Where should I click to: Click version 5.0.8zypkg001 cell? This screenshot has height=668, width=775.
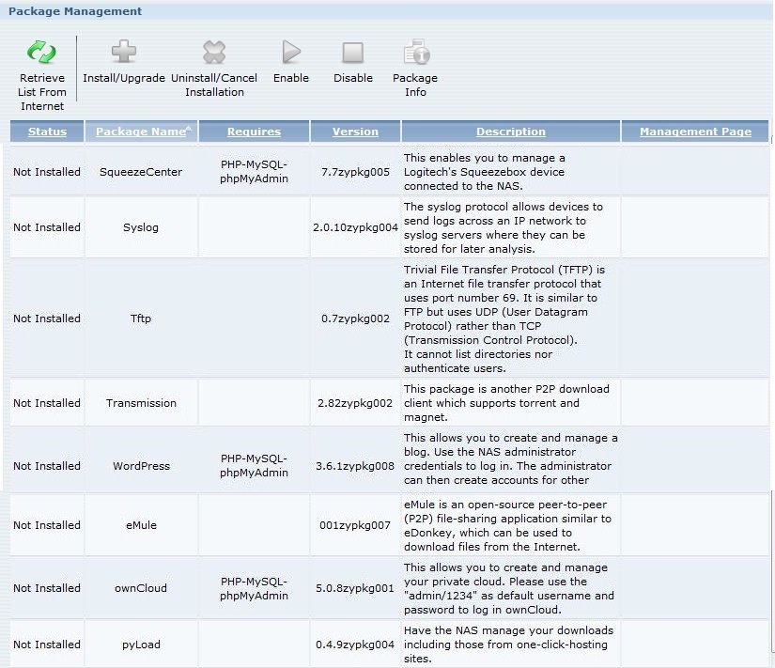[355, 588]
